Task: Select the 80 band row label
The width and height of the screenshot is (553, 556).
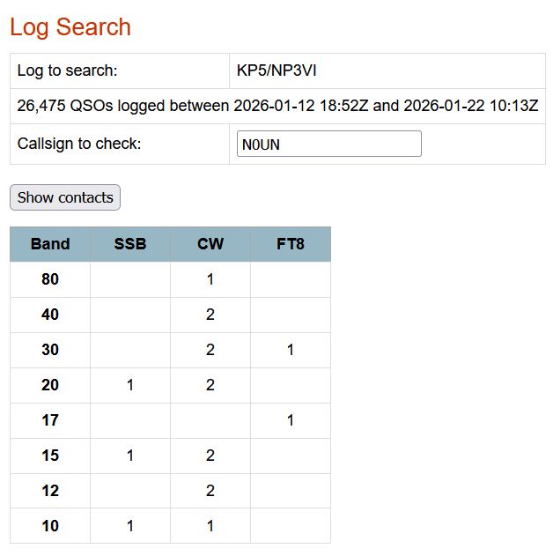Action: (50, 279)
